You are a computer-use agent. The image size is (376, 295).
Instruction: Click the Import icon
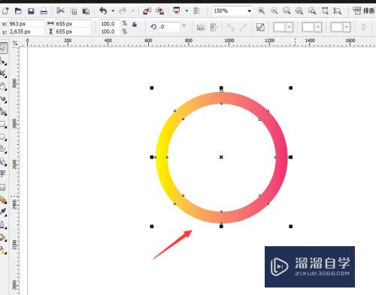pyautogui.click(x=147, y=11)
